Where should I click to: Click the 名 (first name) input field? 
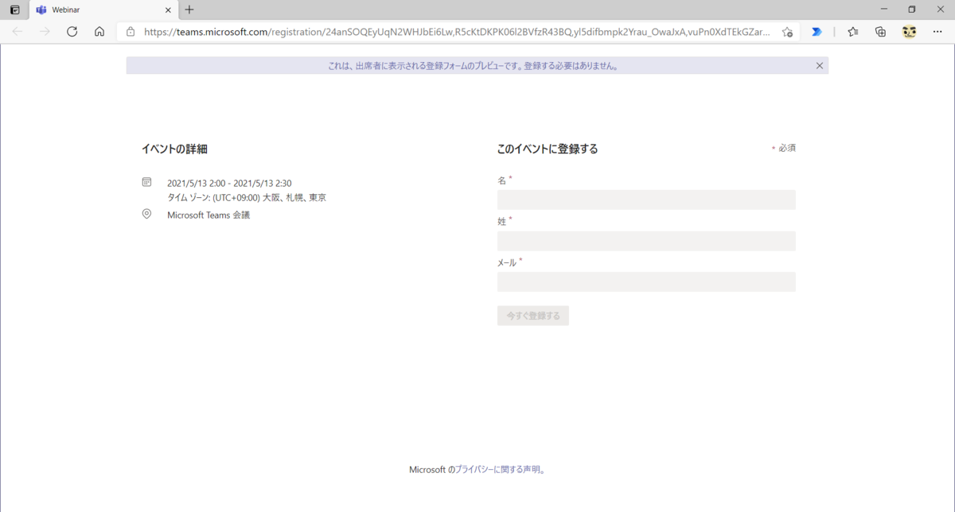pyautogui.click(x=646, y=200)
